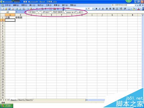Open a file with the folder icon

click(x=6, y=9)
